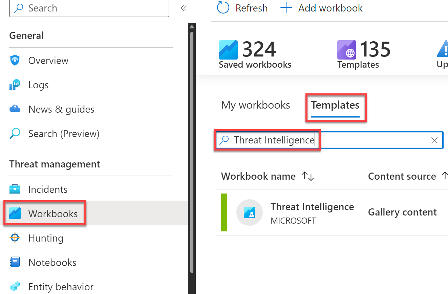This screenshot has width=448, height=294.
Task: Click the template search field
Action: [329, 140]
